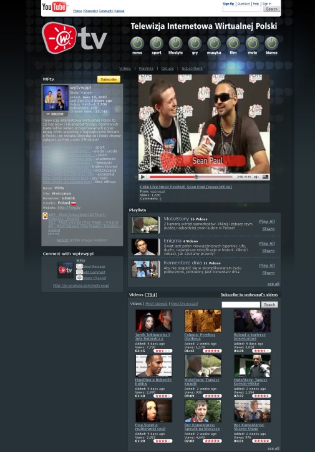Select the lifestyle channel power icon
Viewport: 315px width, 452px height.
175,43
